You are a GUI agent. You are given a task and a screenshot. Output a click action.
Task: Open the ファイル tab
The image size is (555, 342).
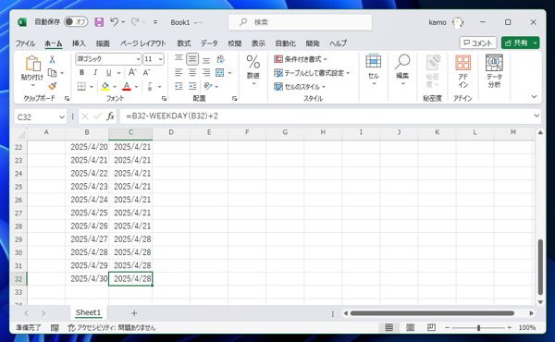(25, 43)
